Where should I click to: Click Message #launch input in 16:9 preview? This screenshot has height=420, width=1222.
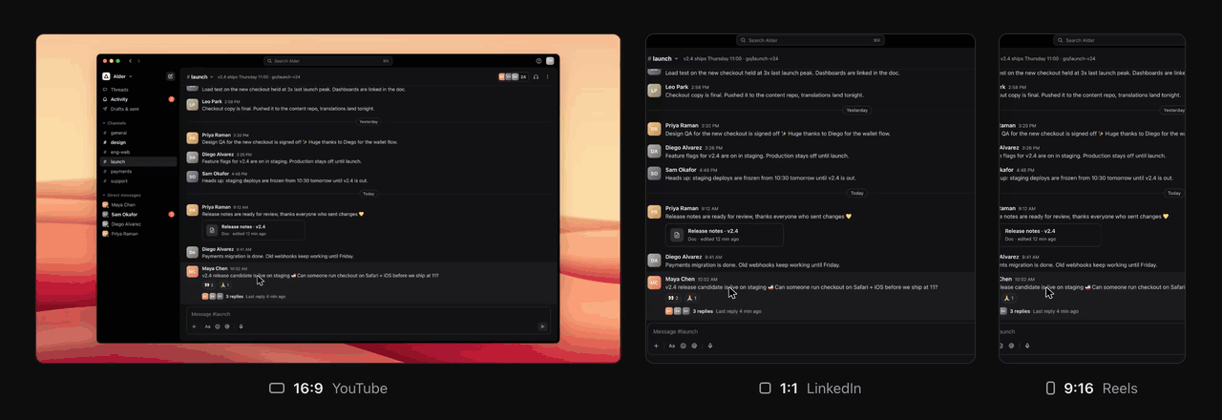pos(369,314)
